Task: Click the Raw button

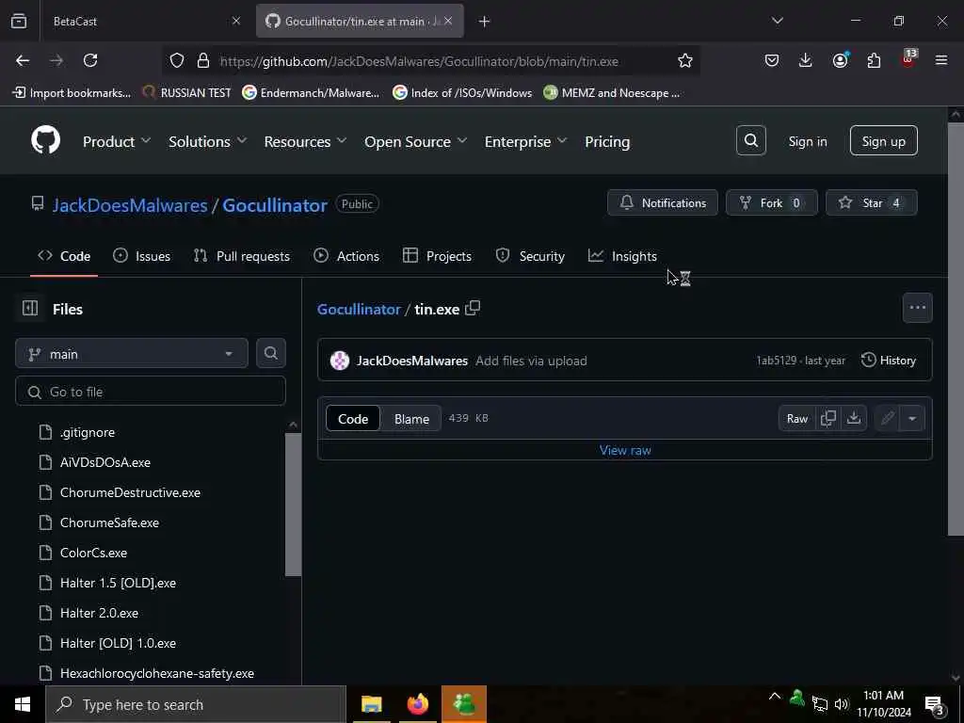Action: [796, 418]
